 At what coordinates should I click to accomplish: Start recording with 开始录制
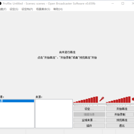coord(120,115)
